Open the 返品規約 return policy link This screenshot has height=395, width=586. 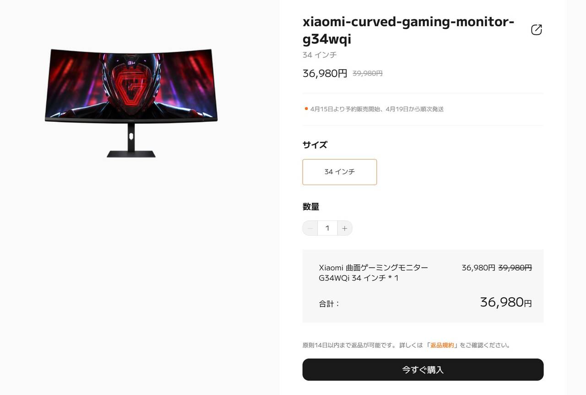coord(442,345)
